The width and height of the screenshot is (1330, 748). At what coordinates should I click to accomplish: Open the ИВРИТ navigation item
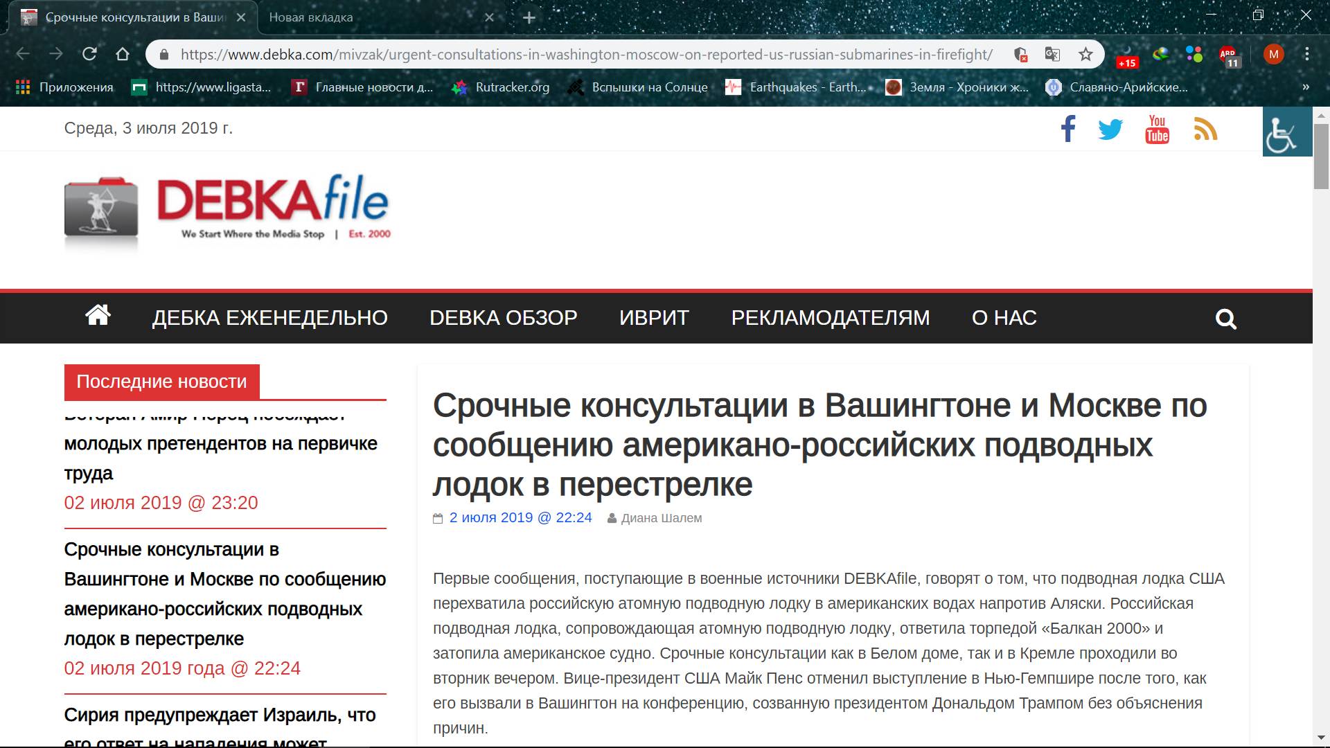[654, 318]
